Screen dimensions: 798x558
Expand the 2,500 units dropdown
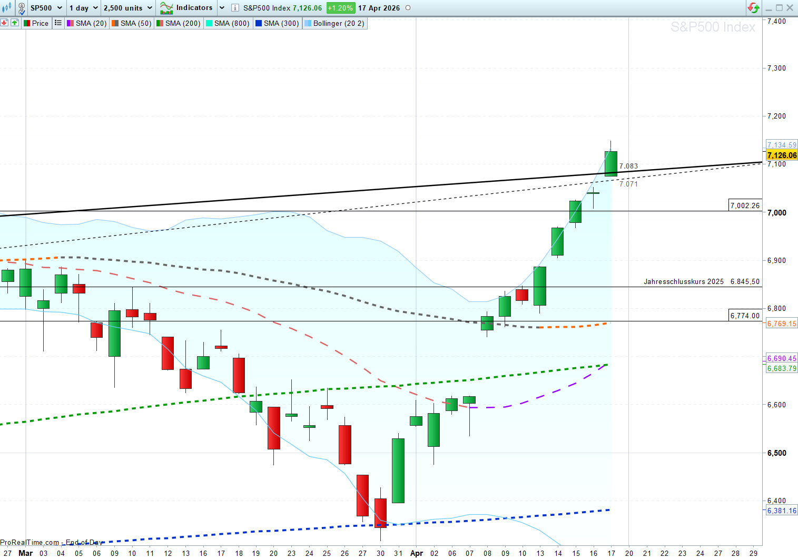point(150,8)
